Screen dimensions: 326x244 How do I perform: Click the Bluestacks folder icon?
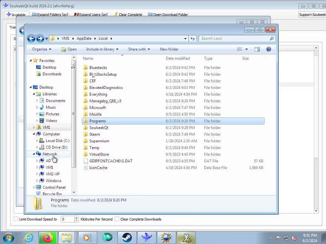point(85,67)
